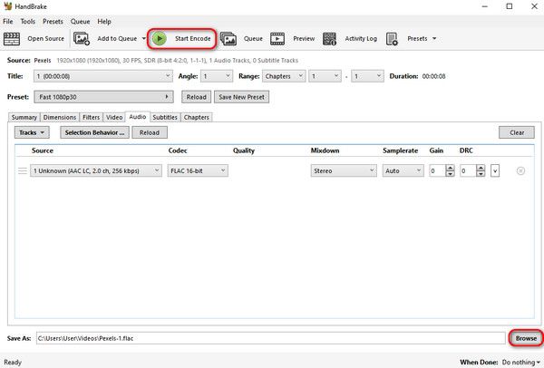Click Selection Behavior button

click(94, 132)
